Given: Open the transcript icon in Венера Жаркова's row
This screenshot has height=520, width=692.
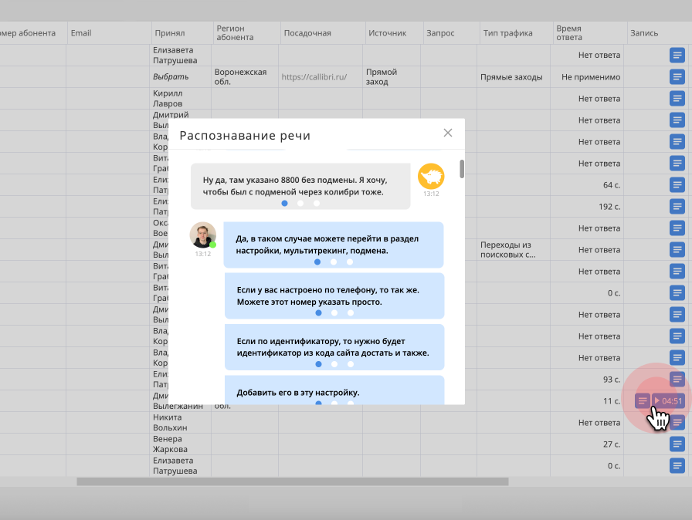Looking at the screenshot, I should 677,444.
